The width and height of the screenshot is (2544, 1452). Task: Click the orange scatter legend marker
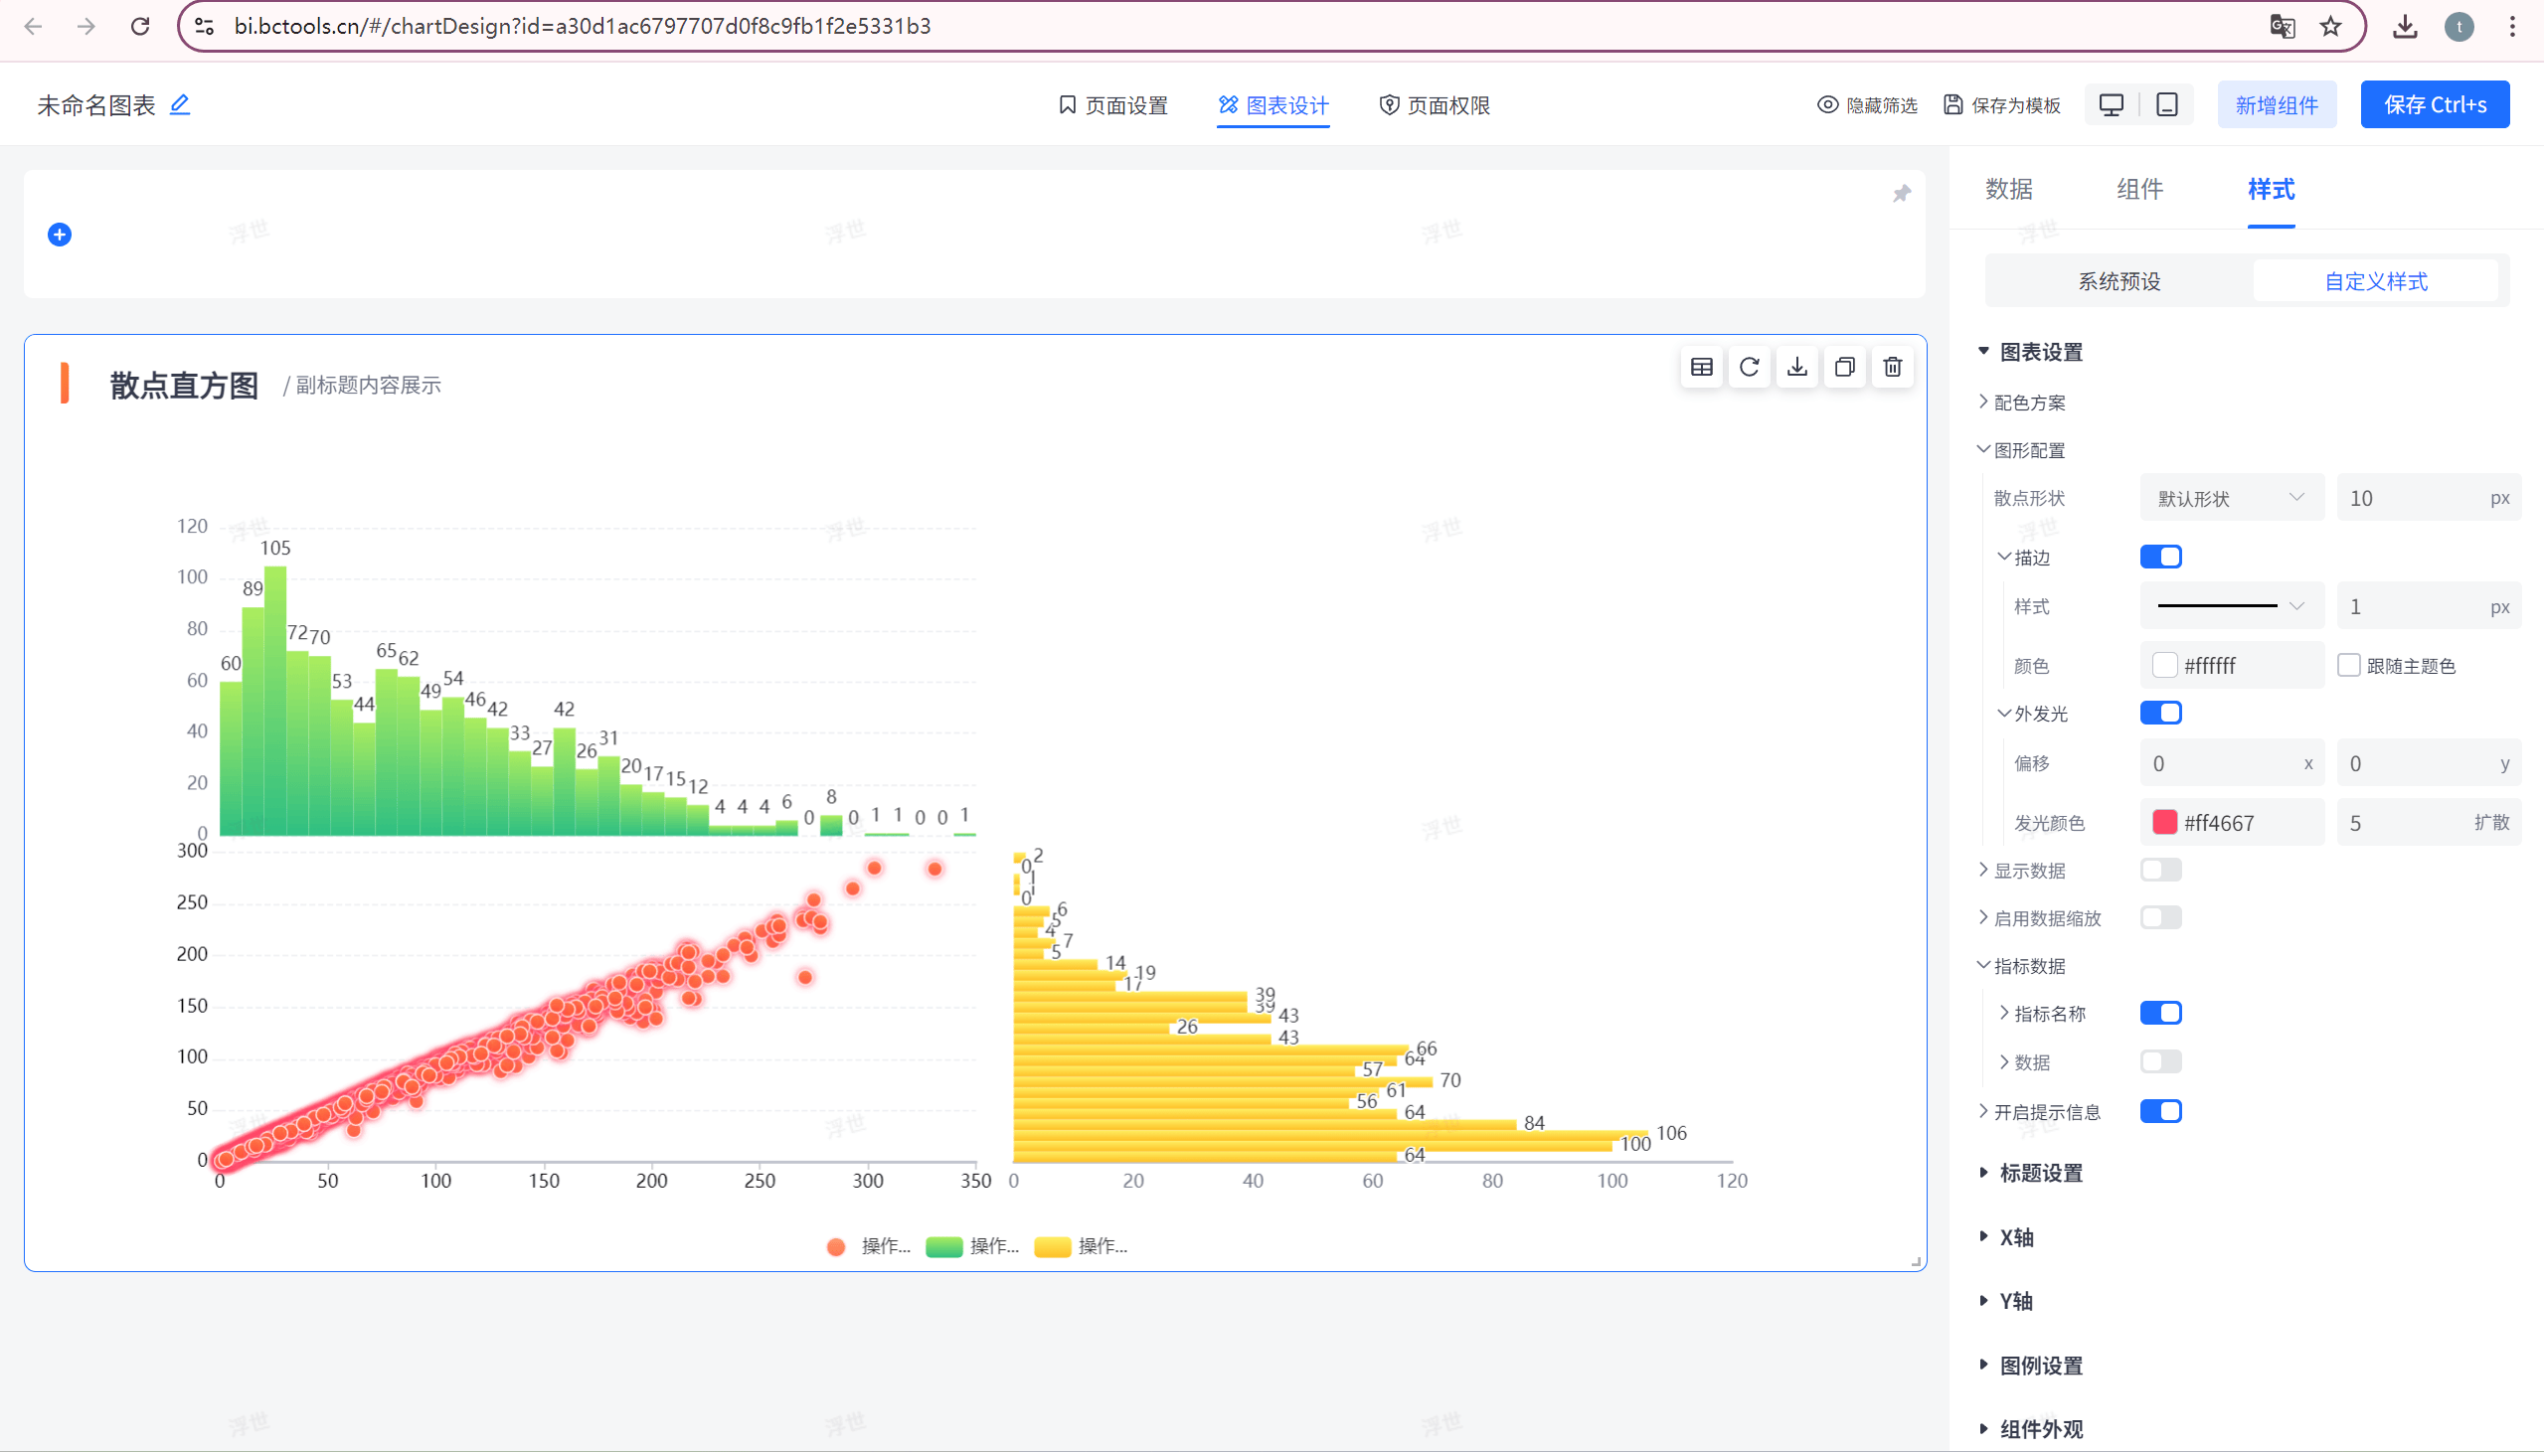837,1246
